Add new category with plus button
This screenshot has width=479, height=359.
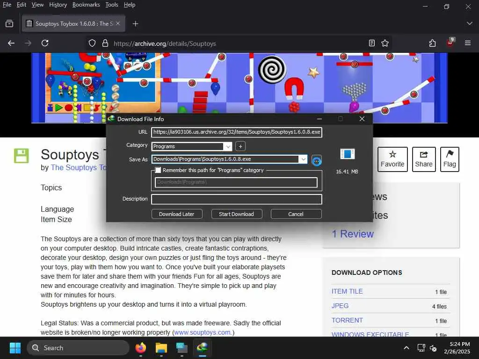click(240, 146)
